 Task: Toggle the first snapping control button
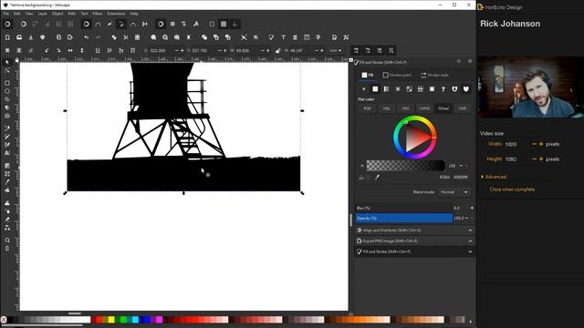click(7, 25)
